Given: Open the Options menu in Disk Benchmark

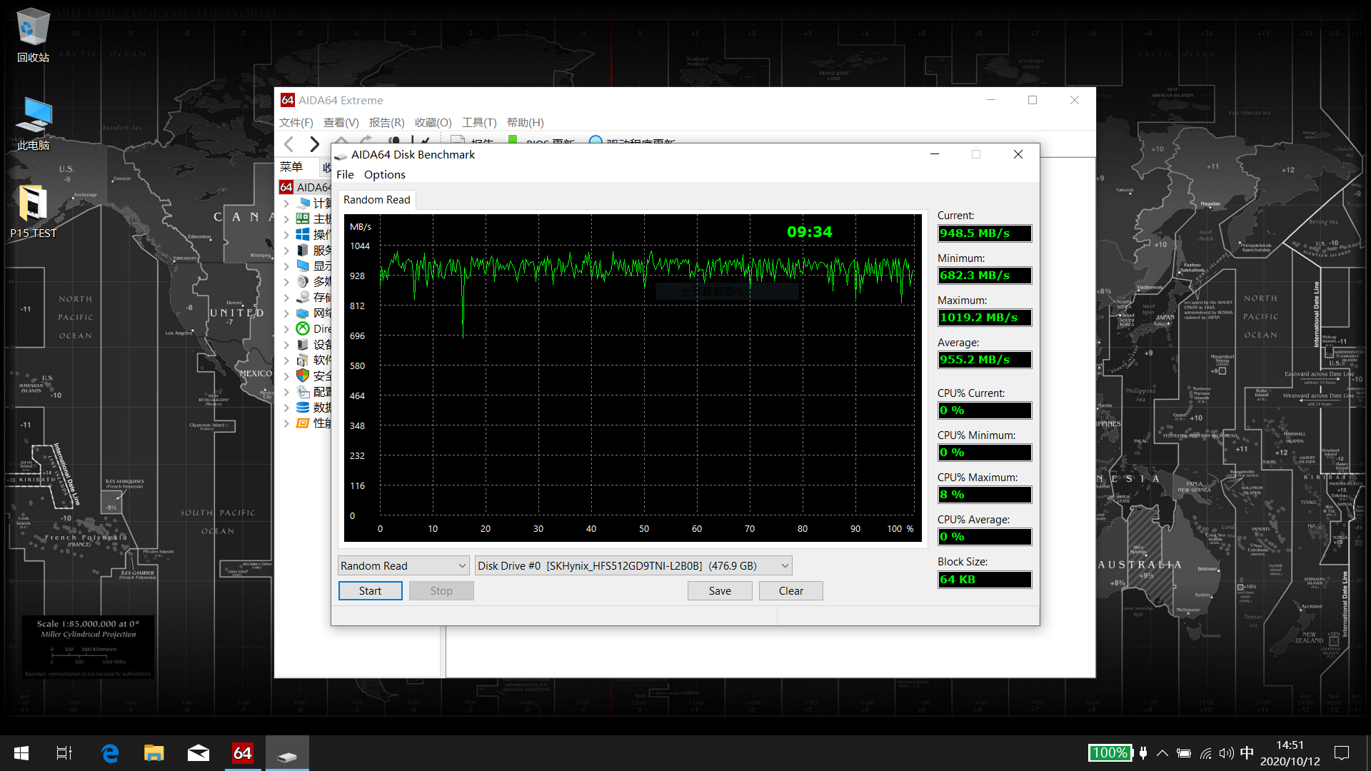Looking at the screenshot, I should tap(384, 175).
